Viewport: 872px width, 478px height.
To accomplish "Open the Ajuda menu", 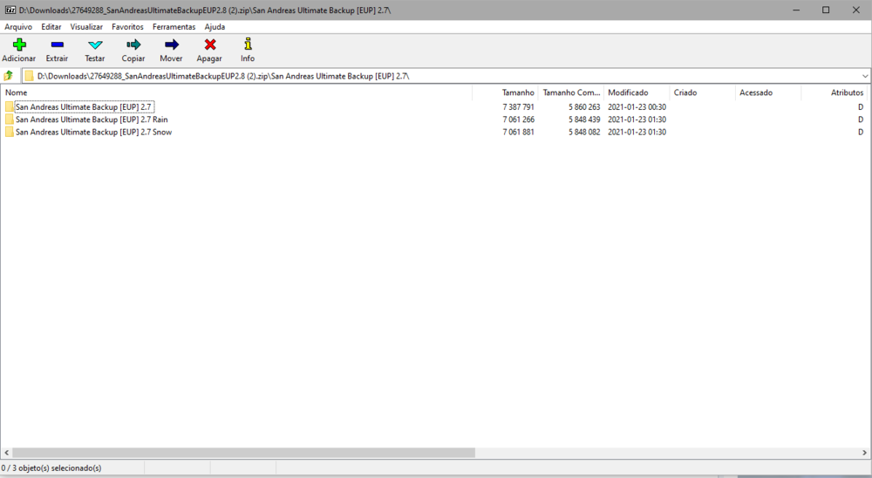I will click(215, 27).
